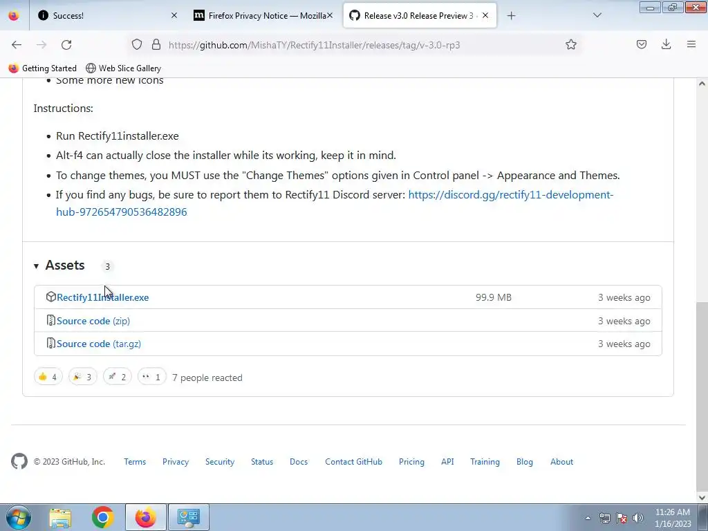Close the Release v3.0 Release Preview tab

485,16
